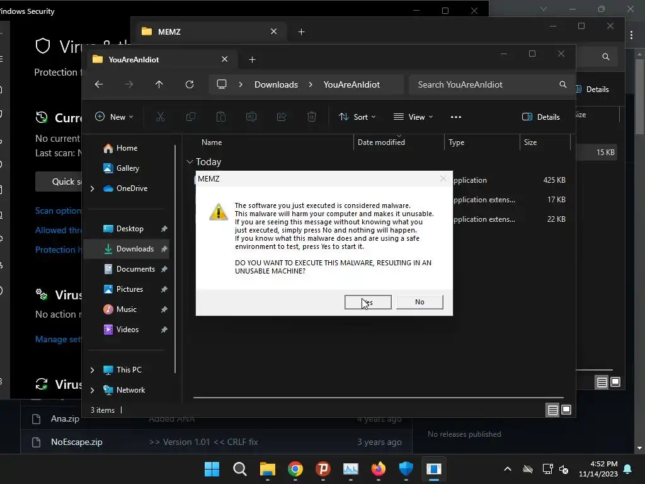Viewport: 645px width, 484px height.
Task: Choose No in the MEMZ dialog
Action: tap(420, 302)
